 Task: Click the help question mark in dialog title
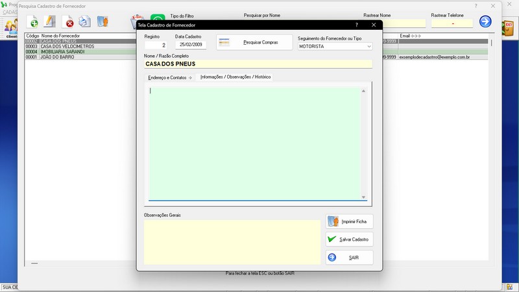[x=356, y=25]
